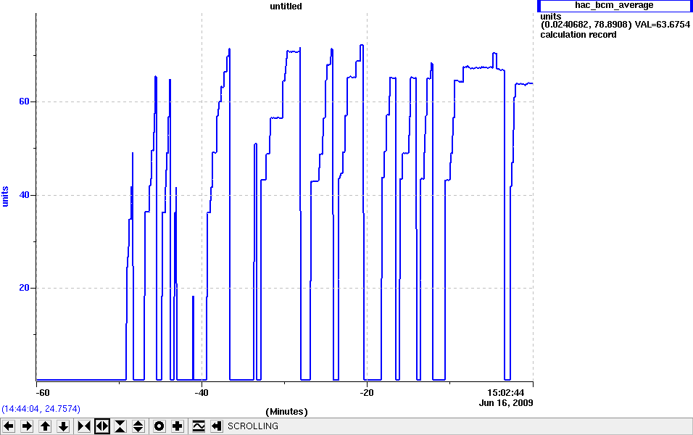Pan the plot down with the down arrow
Image resolution: width=693 pixels, height=435 pixels.
(63, 426)
